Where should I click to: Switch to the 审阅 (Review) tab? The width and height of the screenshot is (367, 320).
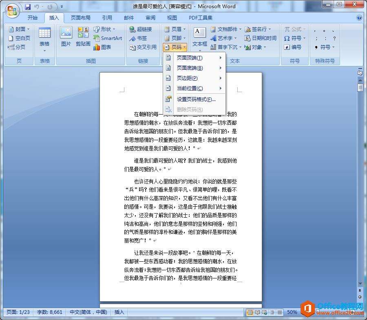point(150,18)
